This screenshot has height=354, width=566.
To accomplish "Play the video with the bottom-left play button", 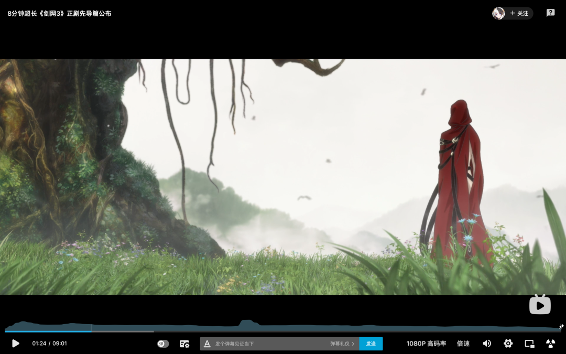I will pos(15,344).
